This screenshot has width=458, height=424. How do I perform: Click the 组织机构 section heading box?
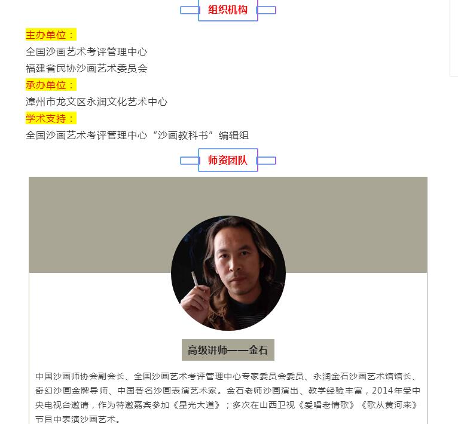[228, 10]
